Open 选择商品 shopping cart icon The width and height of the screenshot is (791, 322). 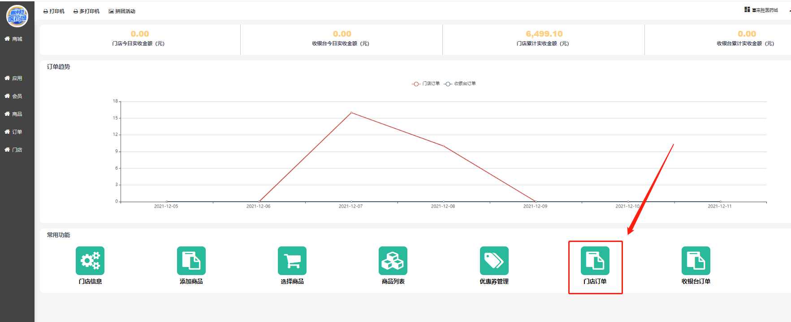point(292,261)
